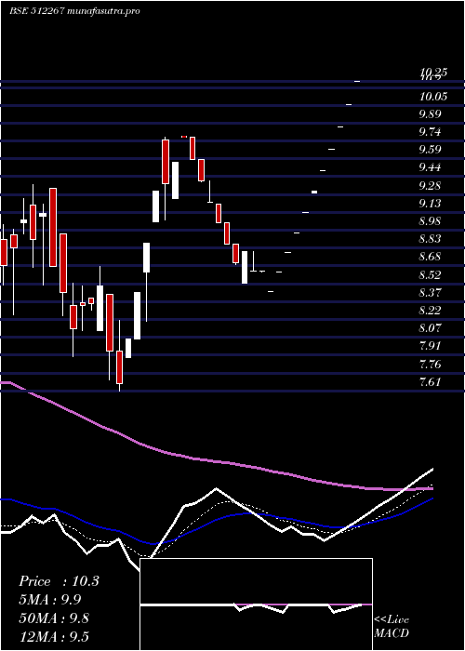The width and height of the screenshot is (465, 651).
Task: Select the 8.22 price level label
Action: [x=430, y=311]
